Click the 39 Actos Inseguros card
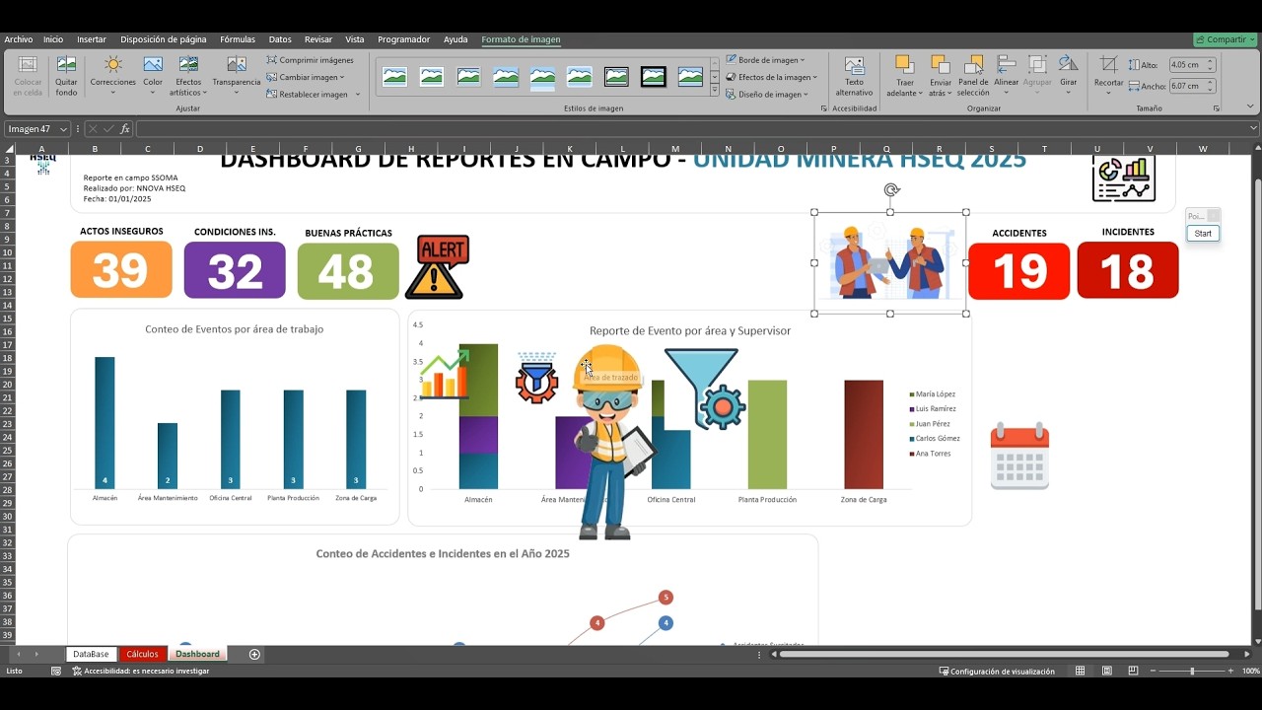This screenshot has height=710, width=1262. pyautogui.click(x=121, y=269)
